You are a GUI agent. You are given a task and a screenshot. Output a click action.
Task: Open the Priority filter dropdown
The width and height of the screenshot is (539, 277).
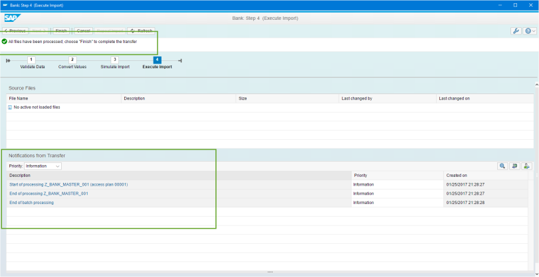43,166
